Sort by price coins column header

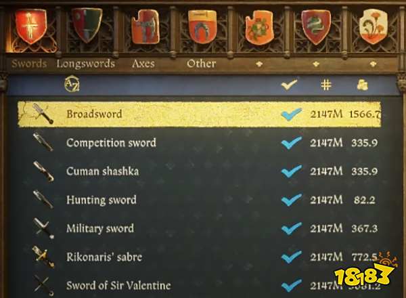(x=362, y=85)
